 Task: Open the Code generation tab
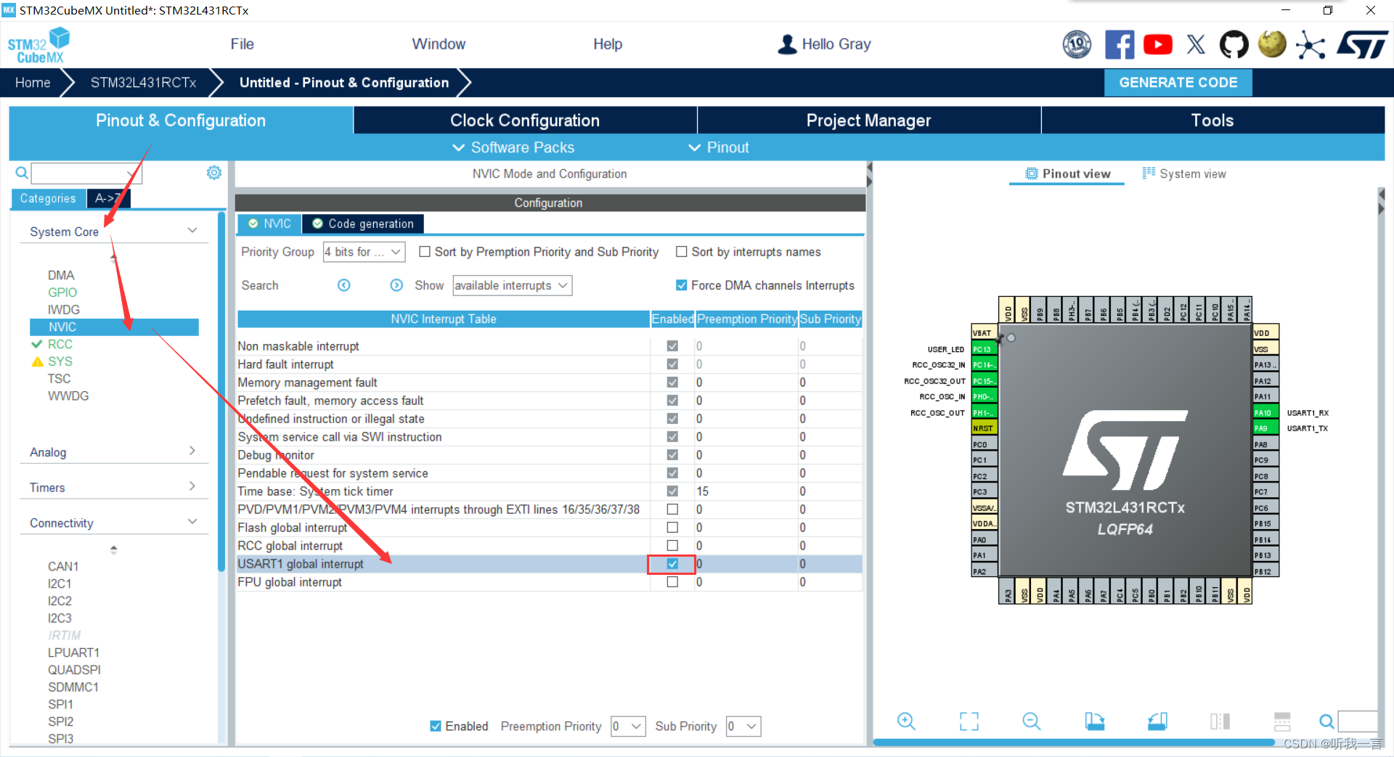[x=363, y=224]
